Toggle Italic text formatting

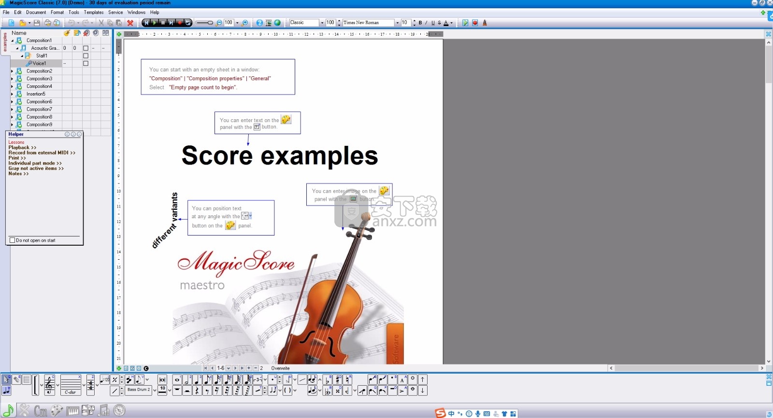pyautogui.click(x=426, y=23)
